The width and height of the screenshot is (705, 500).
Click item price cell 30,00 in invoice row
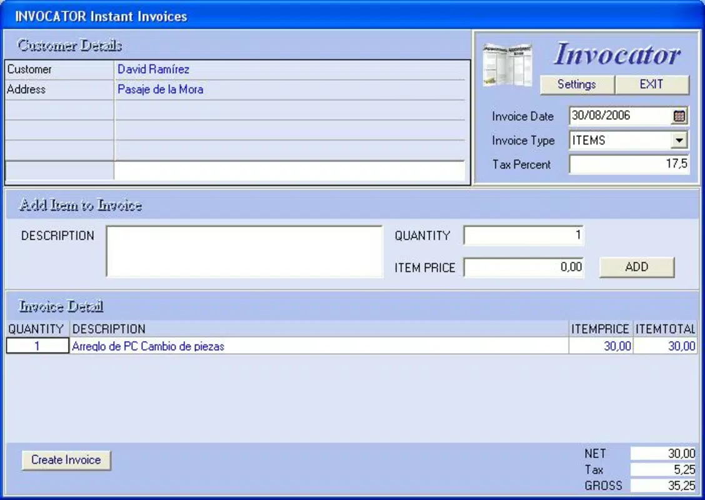click(x=601, y=346)
